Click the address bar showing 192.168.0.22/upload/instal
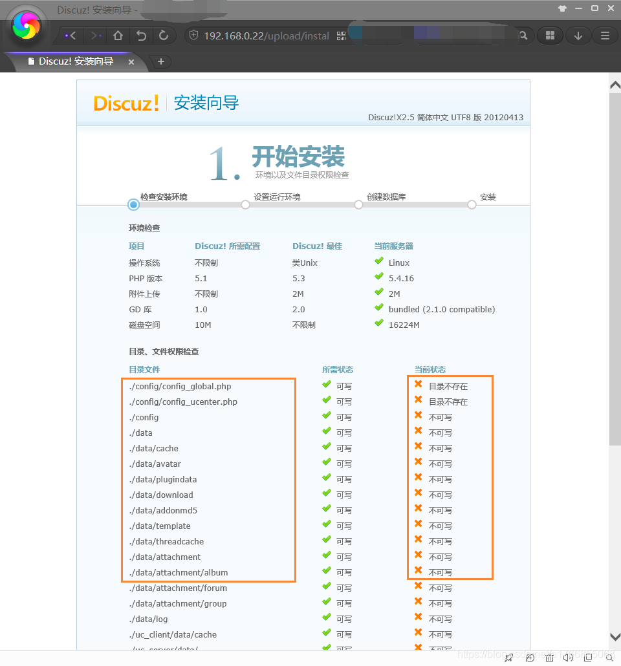Screen dimensions: 621x666 point(266,36)
